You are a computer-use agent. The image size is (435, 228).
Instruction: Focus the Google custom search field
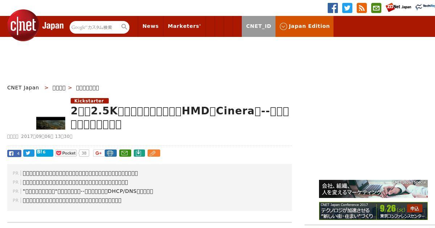tap(95, 27)
